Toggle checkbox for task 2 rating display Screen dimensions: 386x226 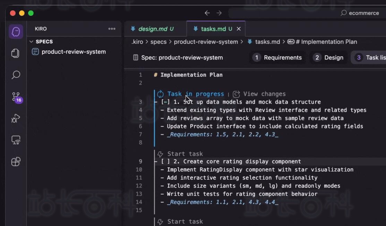[165, 161]
